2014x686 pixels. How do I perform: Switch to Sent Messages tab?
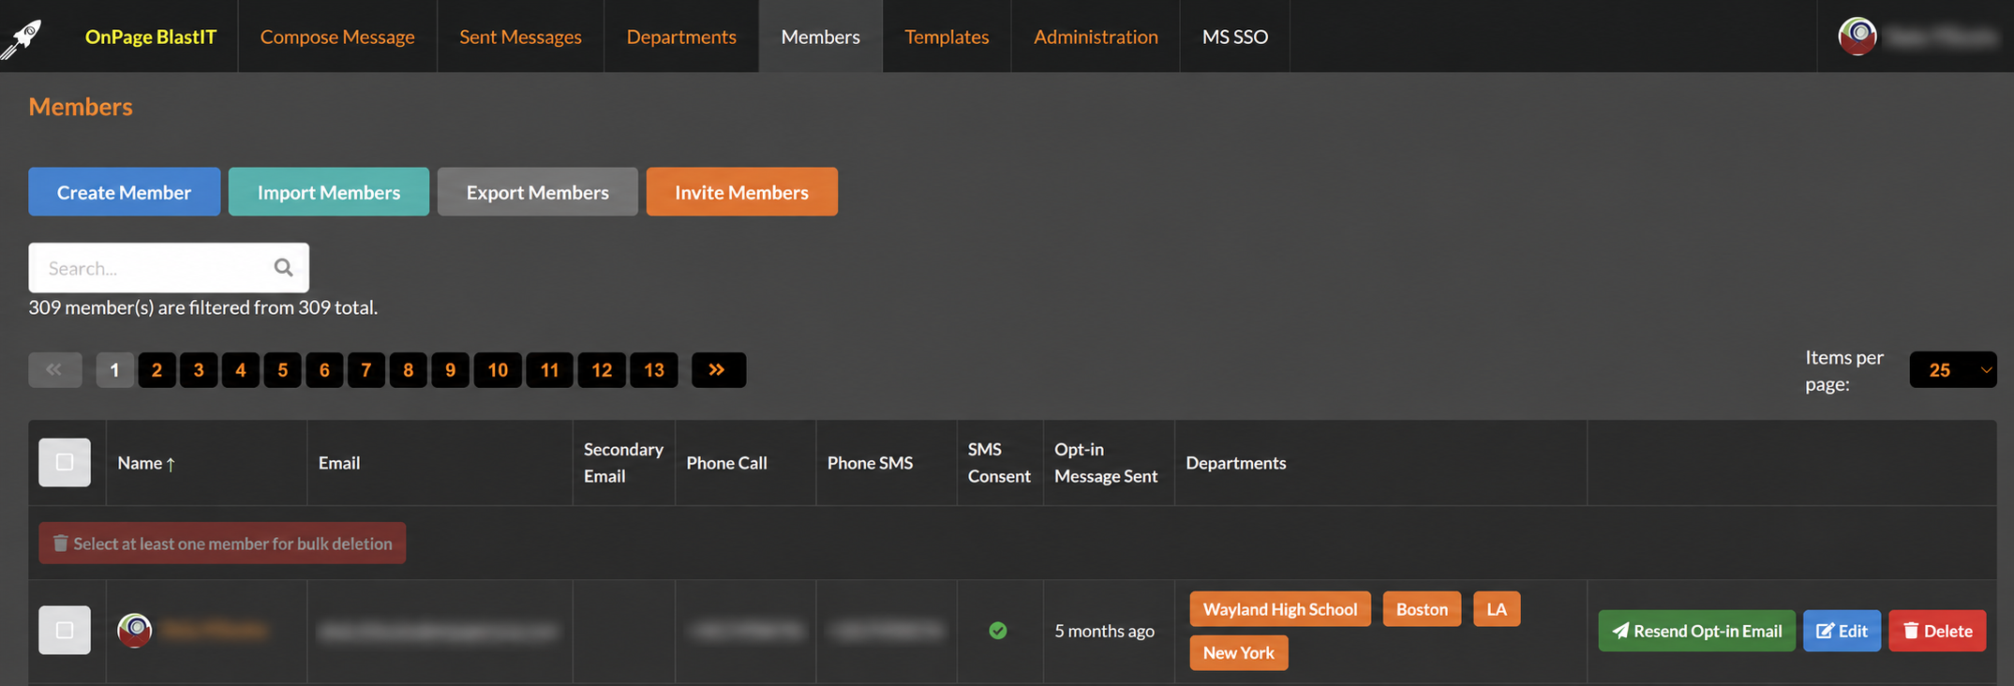(520, 37)
